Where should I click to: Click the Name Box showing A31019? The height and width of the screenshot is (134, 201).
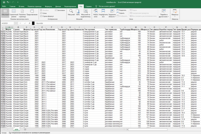(x=7, y=23)
